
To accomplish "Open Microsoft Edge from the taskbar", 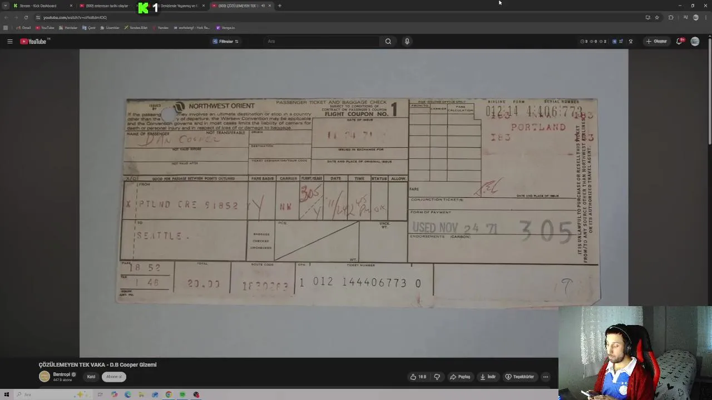I will coord(128,394).
